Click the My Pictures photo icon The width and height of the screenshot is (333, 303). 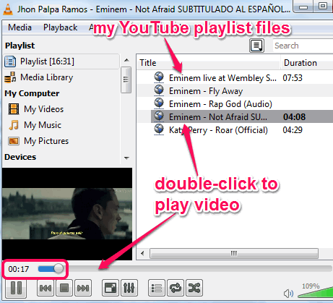point(14,141)
